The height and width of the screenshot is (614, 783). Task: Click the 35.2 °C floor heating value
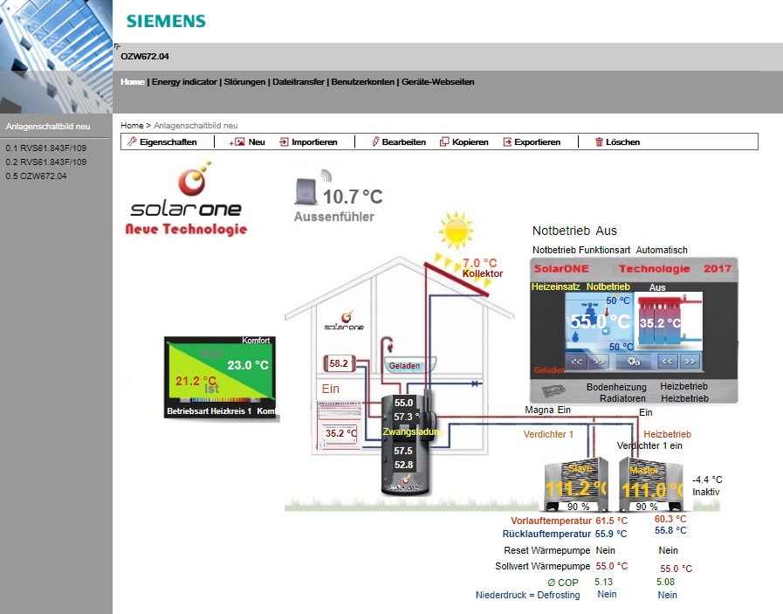click(x=340, y=433)
